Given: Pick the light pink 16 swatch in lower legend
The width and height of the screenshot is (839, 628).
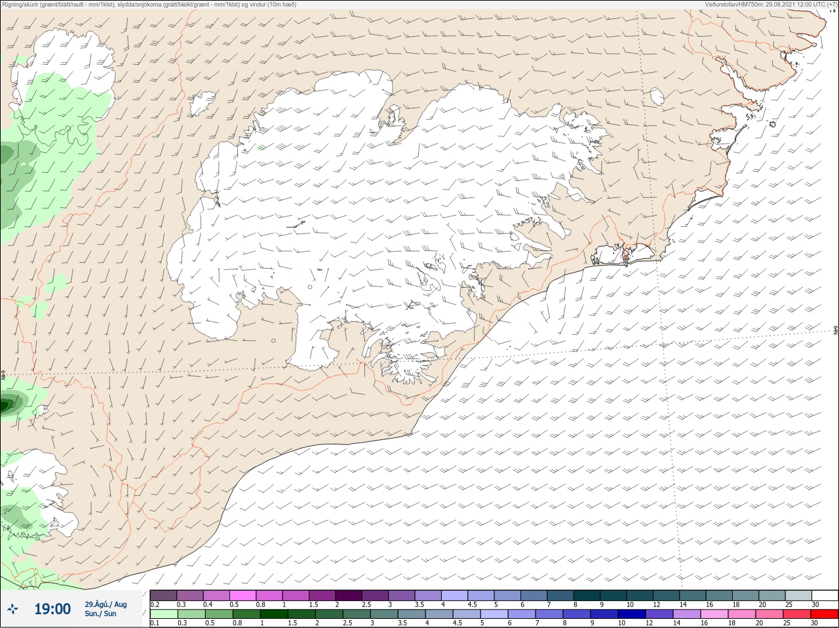Looking at the screenshot, I should coord(714,614).
